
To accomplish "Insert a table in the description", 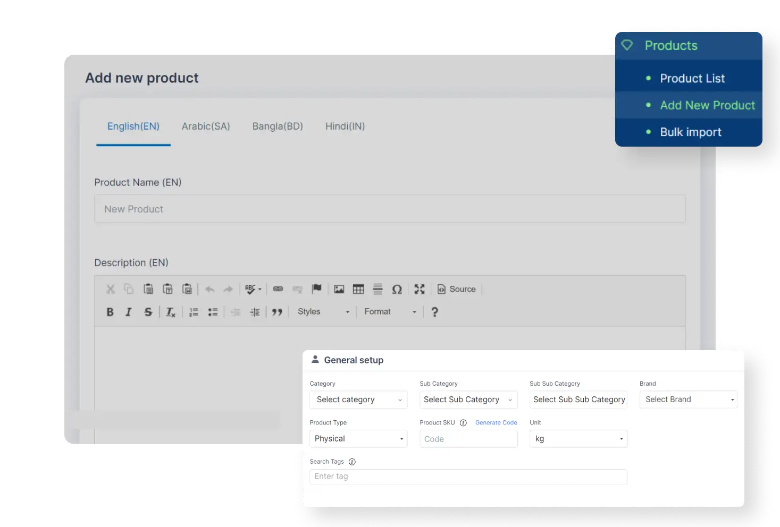I will (358, 289).
